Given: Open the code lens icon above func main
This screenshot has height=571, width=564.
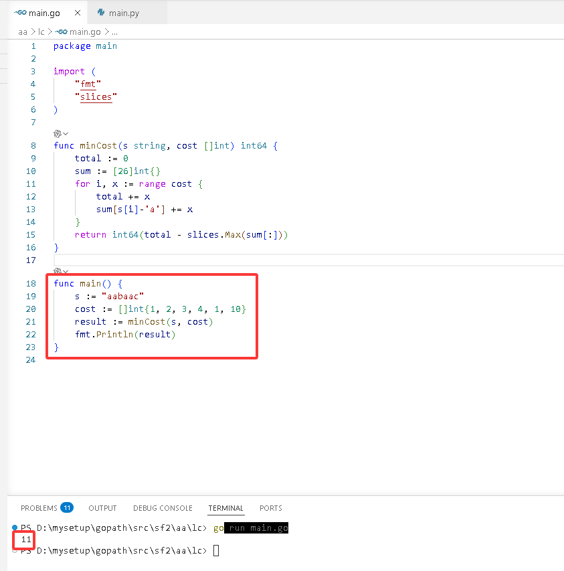Looking at the screenshot, I should click(x=57, y=271).
